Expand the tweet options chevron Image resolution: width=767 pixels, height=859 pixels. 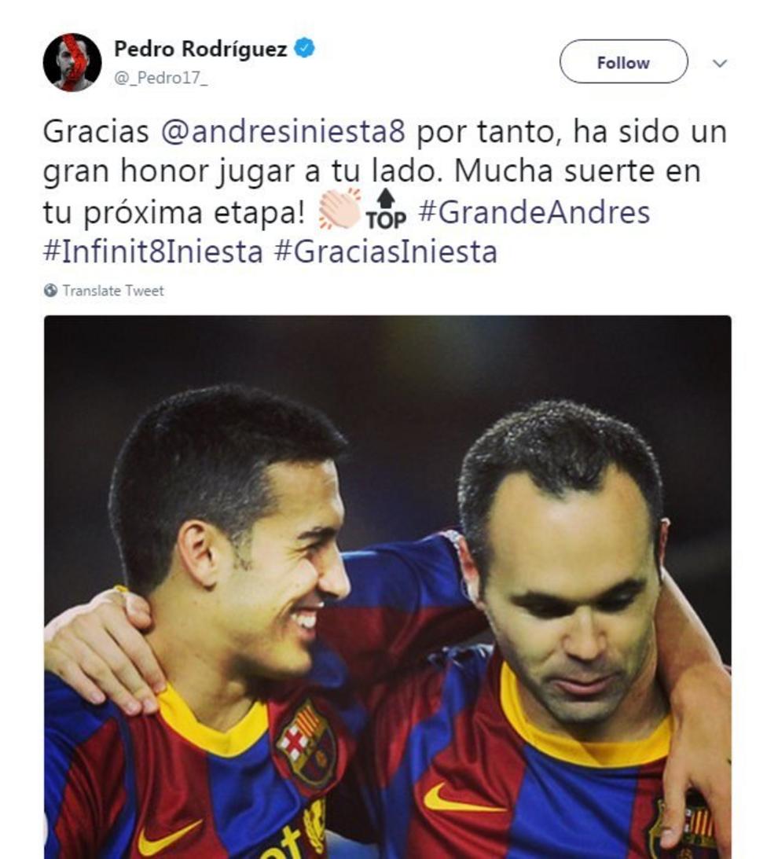[x=720, y=64]
